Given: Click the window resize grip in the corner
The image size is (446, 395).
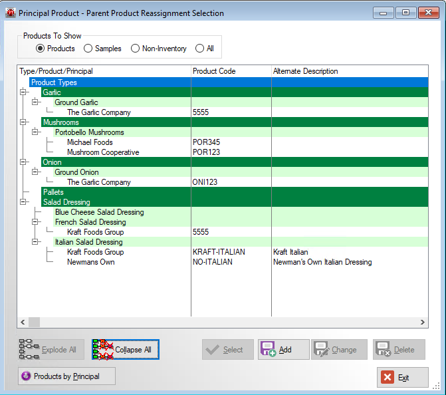Looking at the screenshot, I should (436, 386).
